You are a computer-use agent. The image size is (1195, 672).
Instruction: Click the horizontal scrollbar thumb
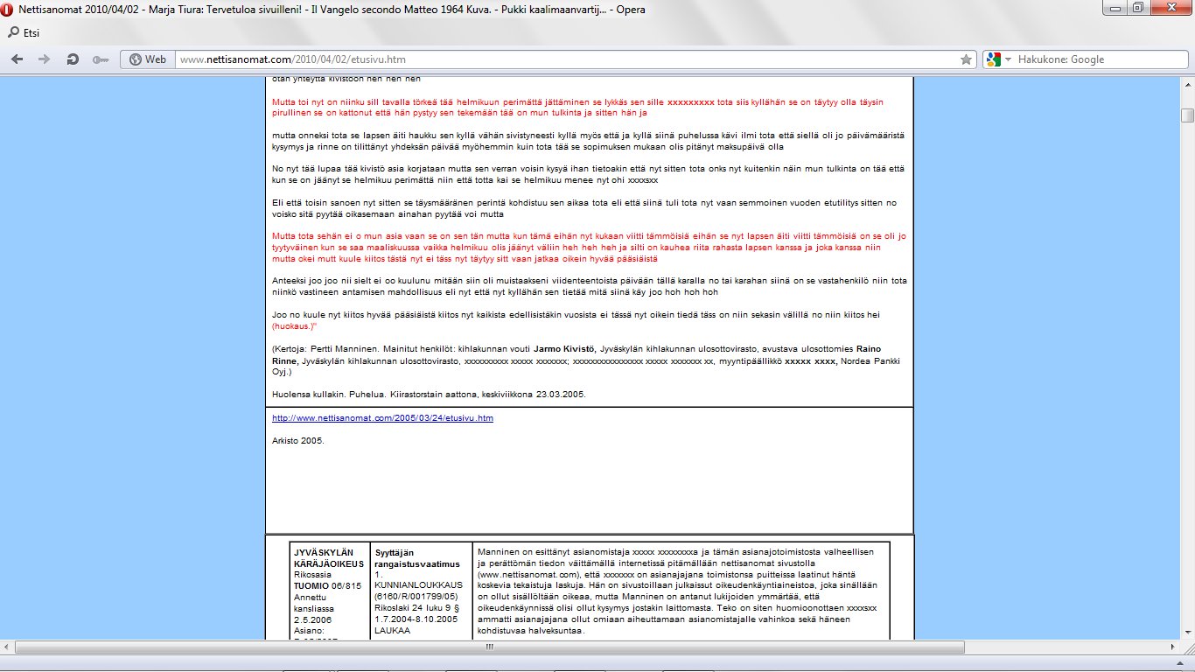(488, 647)
